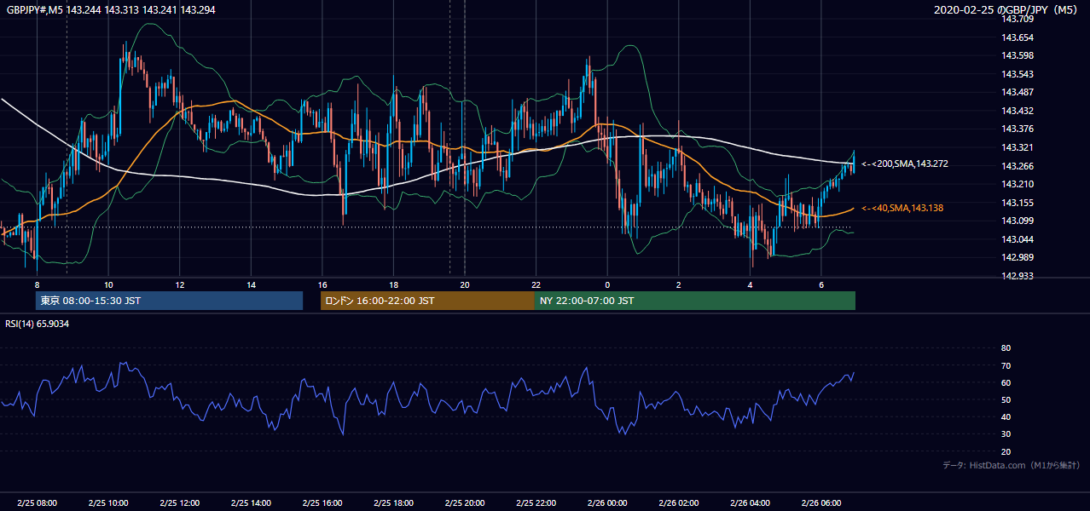The image size is (1090, 511).
Task: Click price axis label 143.376
Action: 1017,129
